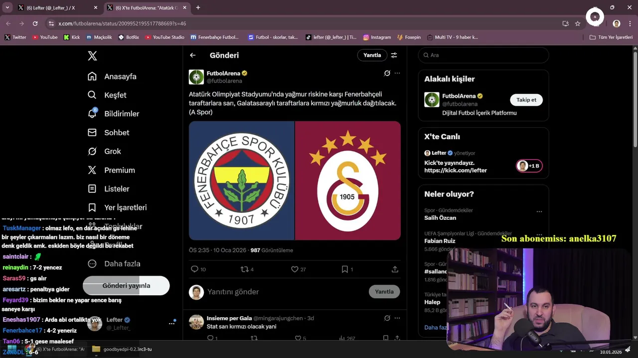This screenshot has height=358, width=638.
Task: Open BotRix bookmark
Action: point(129,37)
